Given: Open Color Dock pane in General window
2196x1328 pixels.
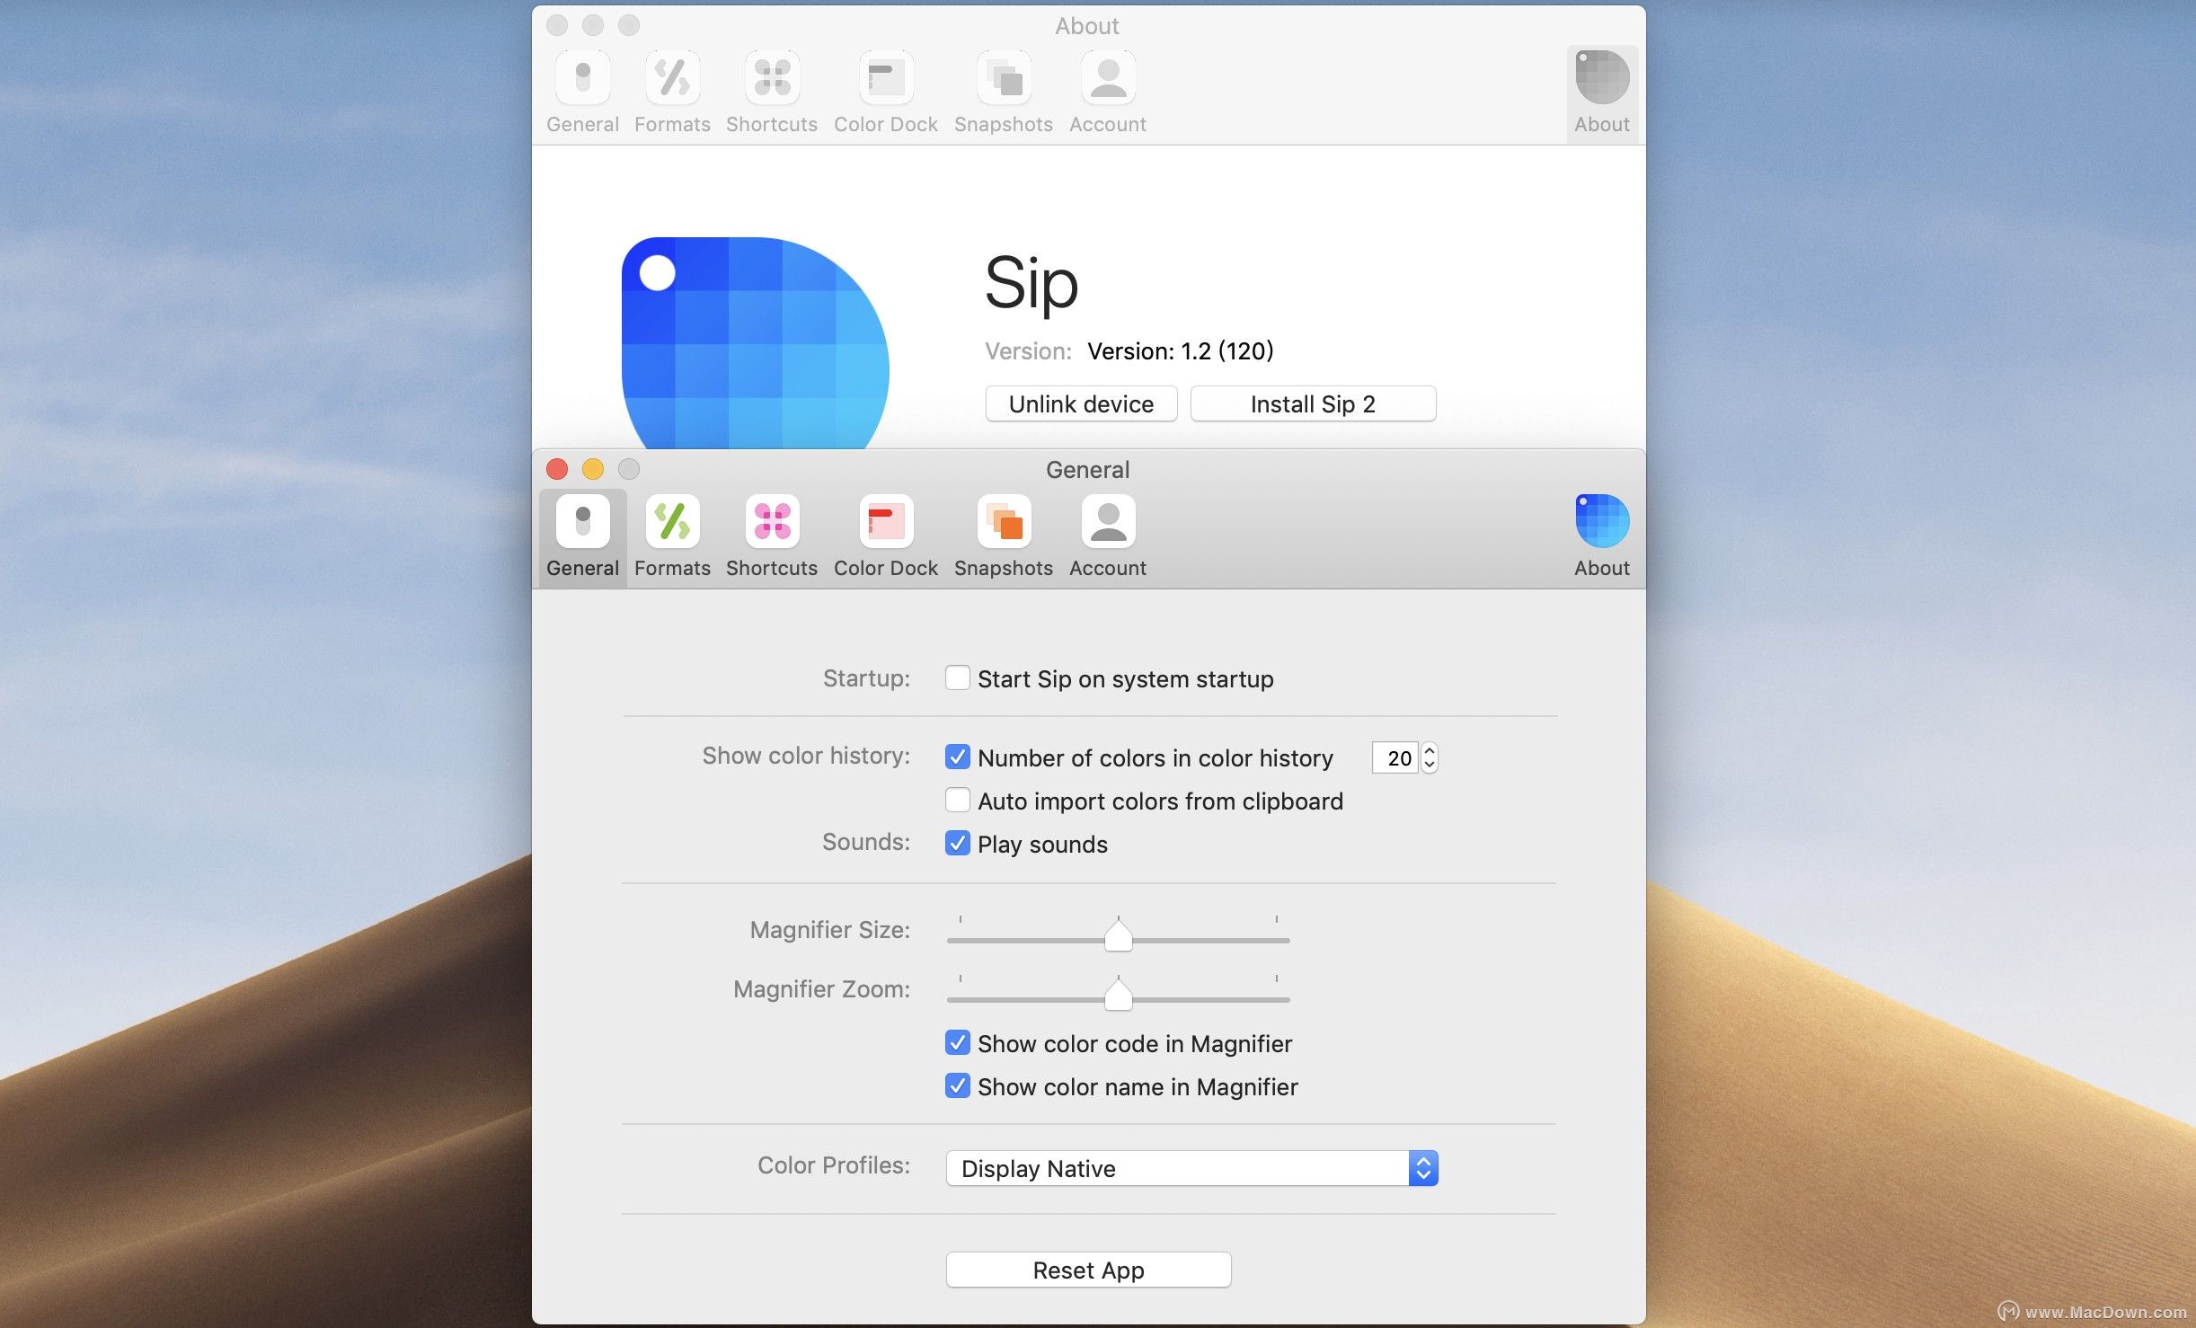Looking at the screenshot, I should click(886, 536).
